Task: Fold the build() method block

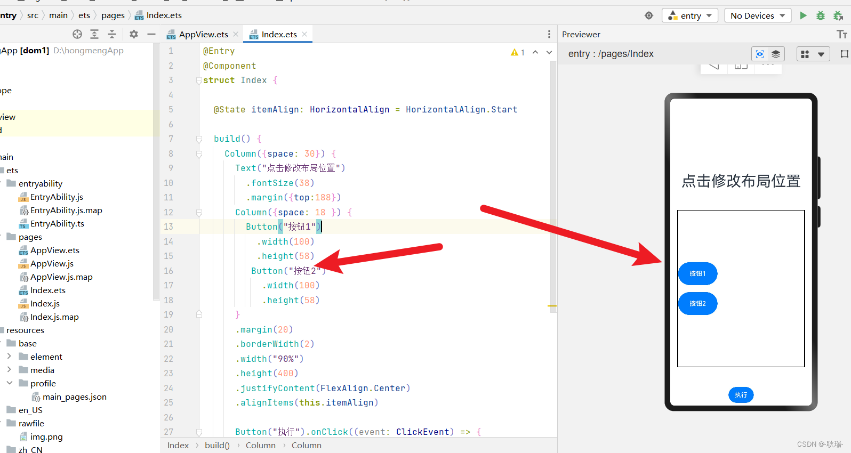Action: [x=199, y=139]
